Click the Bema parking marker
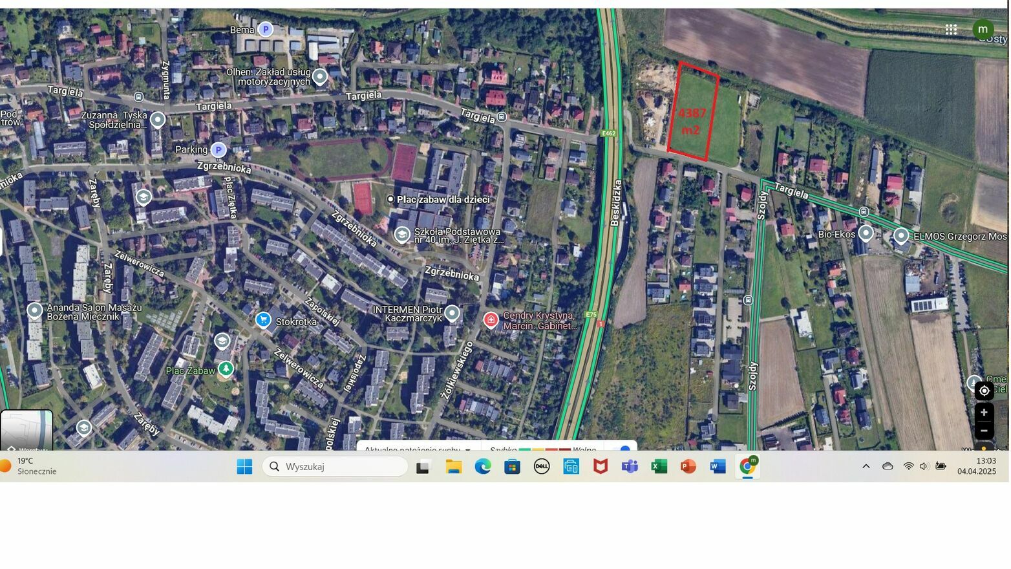This screenshot has height=569, width=1011. [x=265, y=29]
